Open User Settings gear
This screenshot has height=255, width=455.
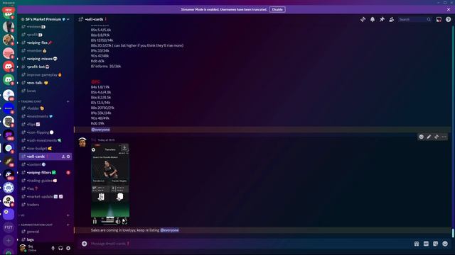point(68,248)
